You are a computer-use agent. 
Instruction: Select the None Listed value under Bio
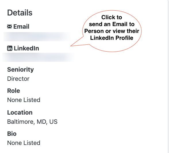tap(24, 143)
